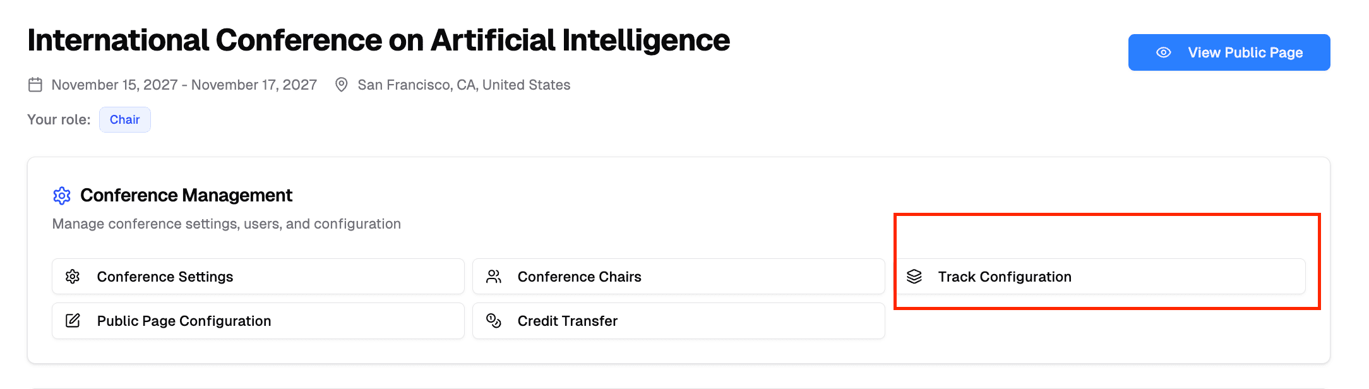Open the View Public Page button

point(1229,52)
